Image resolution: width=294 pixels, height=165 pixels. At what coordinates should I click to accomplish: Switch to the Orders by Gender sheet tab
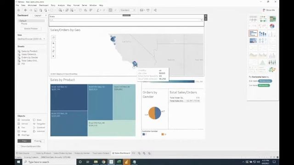tap(82, 153)
